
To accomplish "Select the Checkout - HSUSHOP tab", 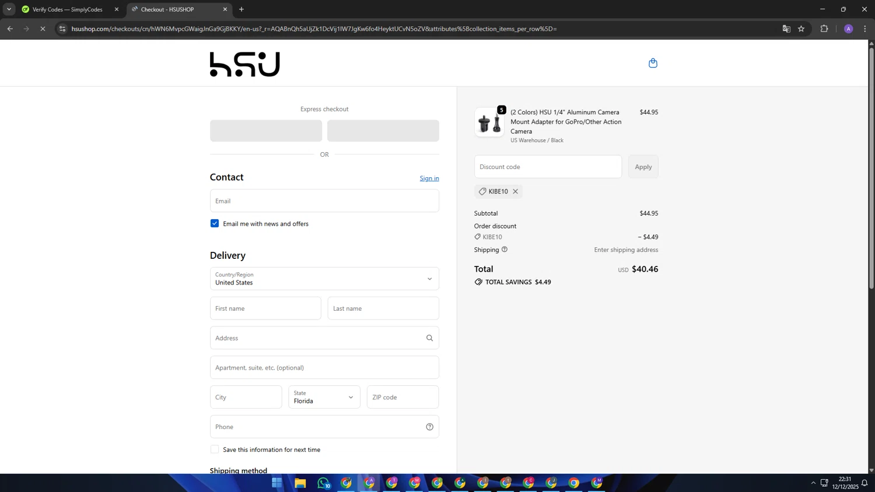I will (x=178, y=9).
